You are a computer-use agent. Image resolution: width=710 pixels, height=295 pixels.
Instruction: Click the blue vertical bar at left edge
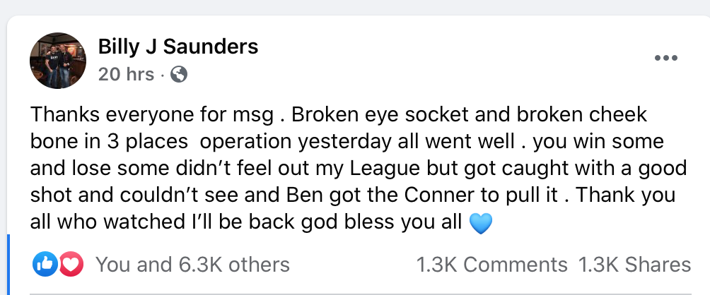(8, 265)
